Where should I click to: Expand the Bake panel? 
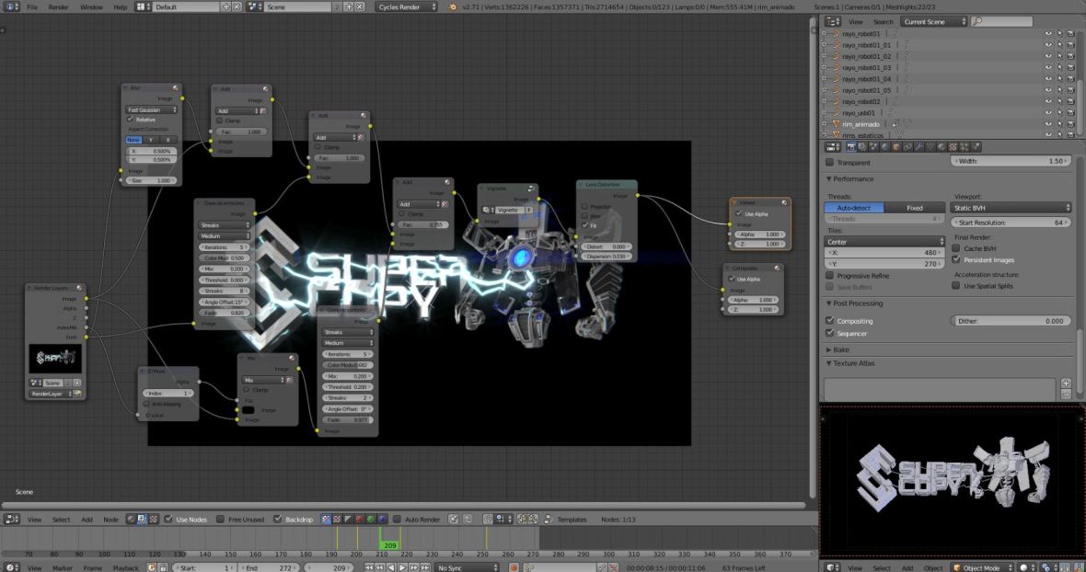[x=838, y=349]
